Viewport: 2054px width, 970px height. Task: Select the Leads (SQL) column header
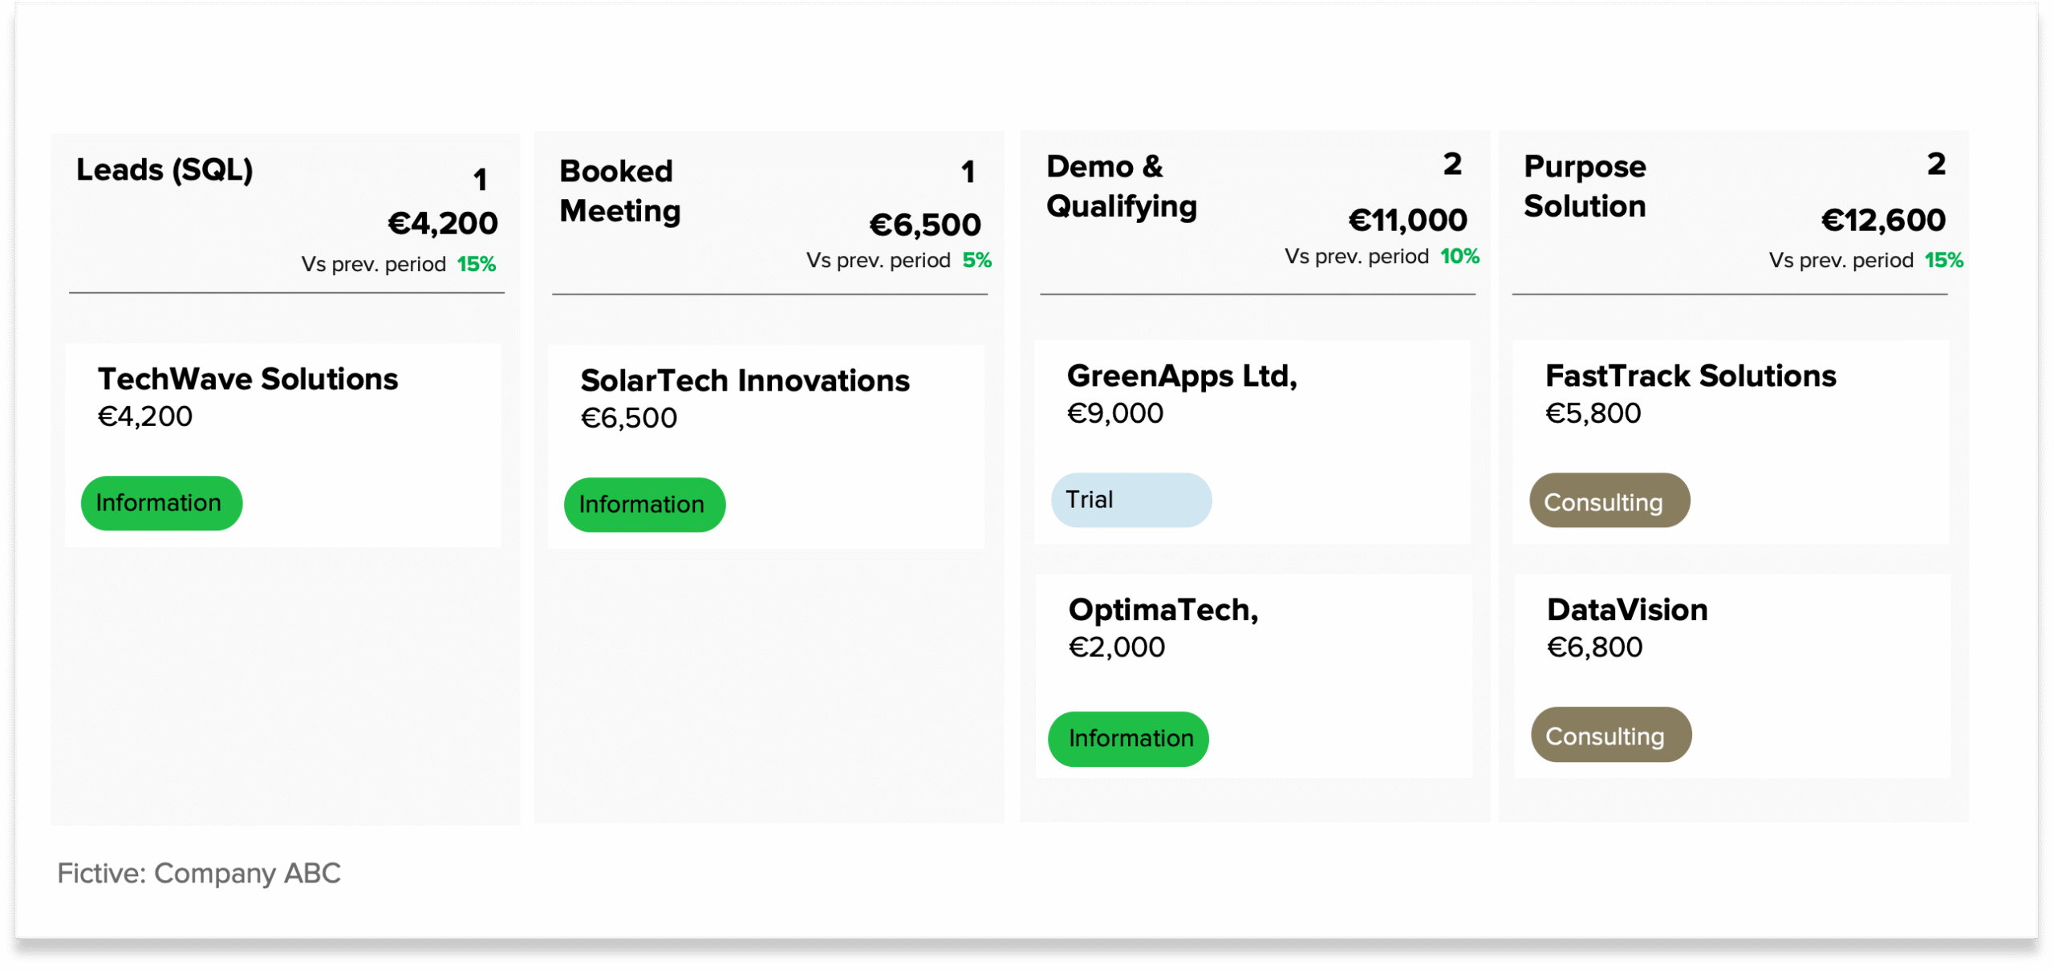164,170
